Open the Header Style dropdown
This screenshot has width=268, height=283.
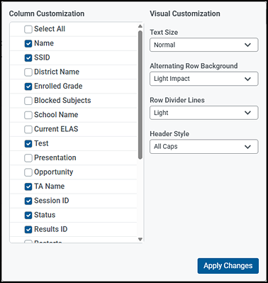[204, 147]
